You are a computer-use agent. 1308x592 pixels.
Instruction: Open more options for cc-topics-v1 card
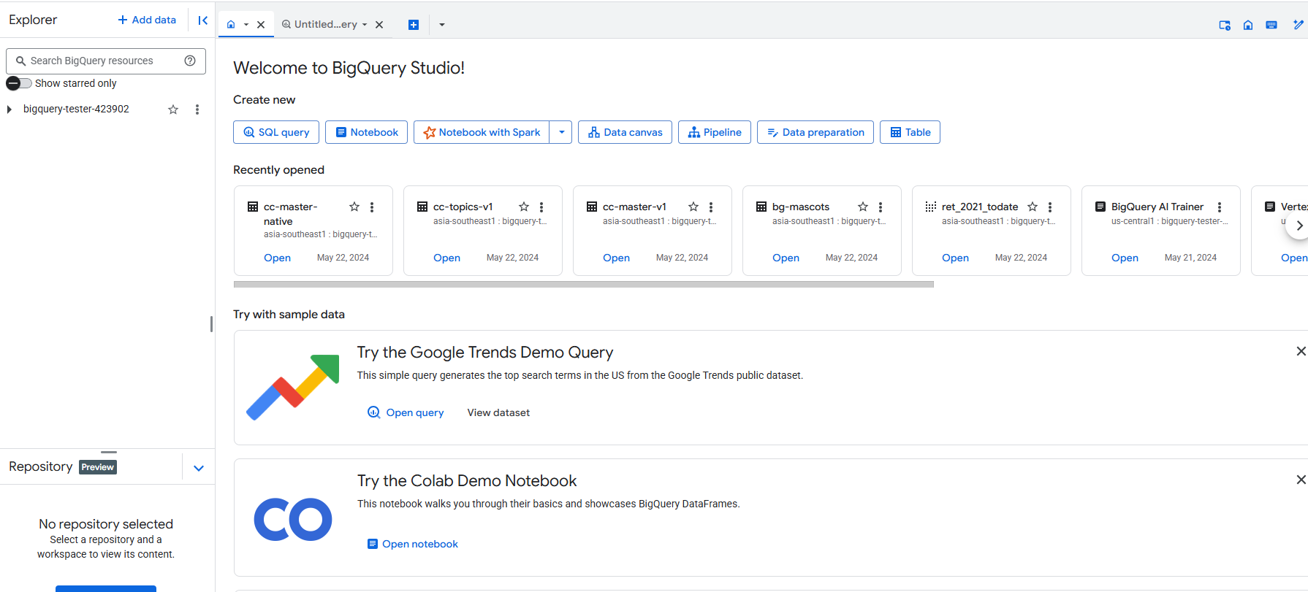pos(541,207)
